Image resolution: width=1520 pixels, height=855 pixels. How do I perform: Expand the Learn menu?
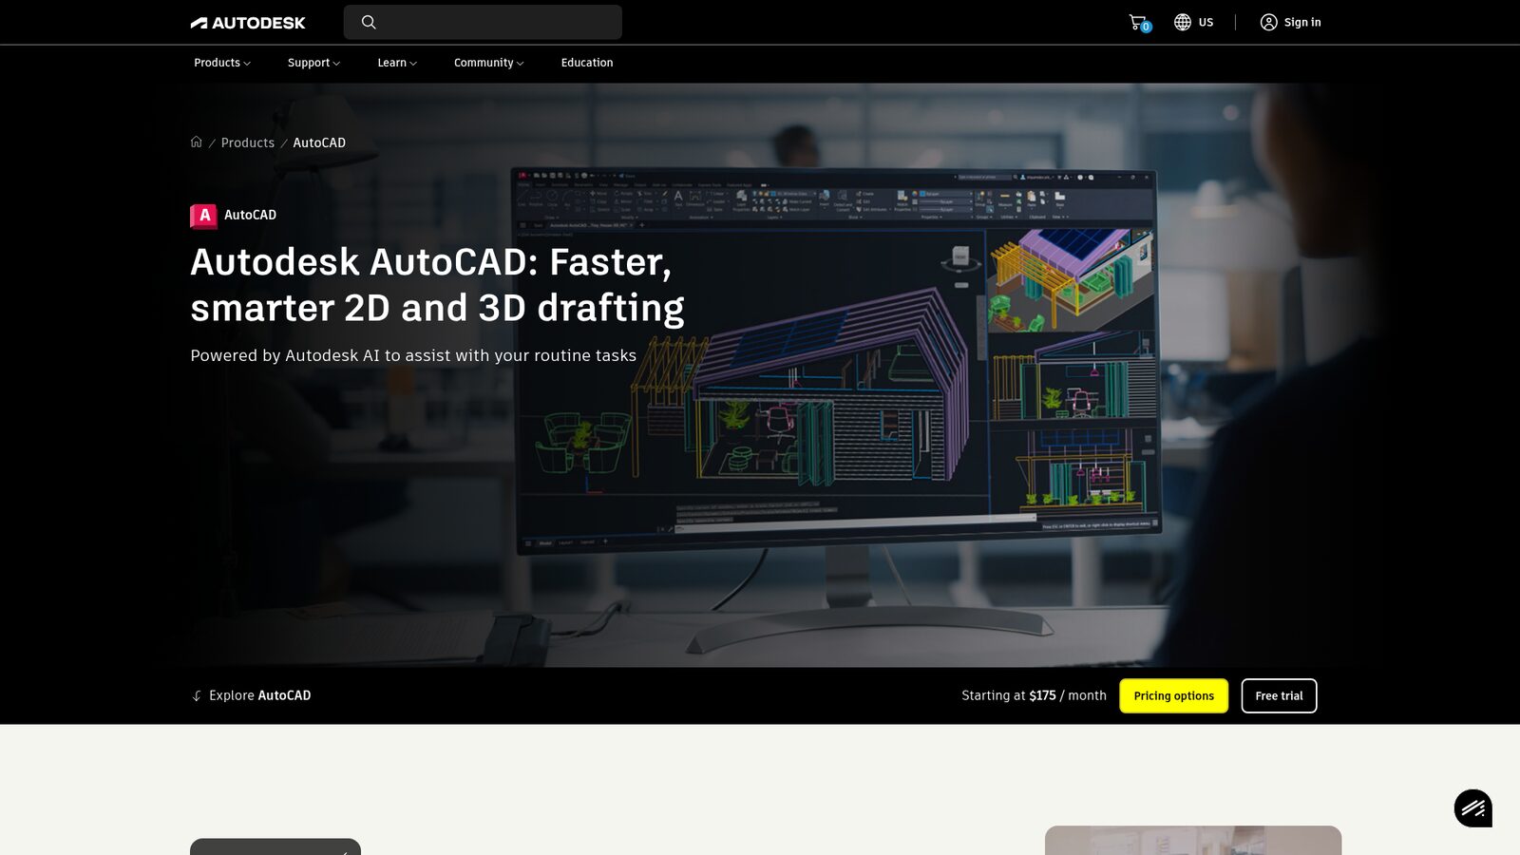coord(397,63)
